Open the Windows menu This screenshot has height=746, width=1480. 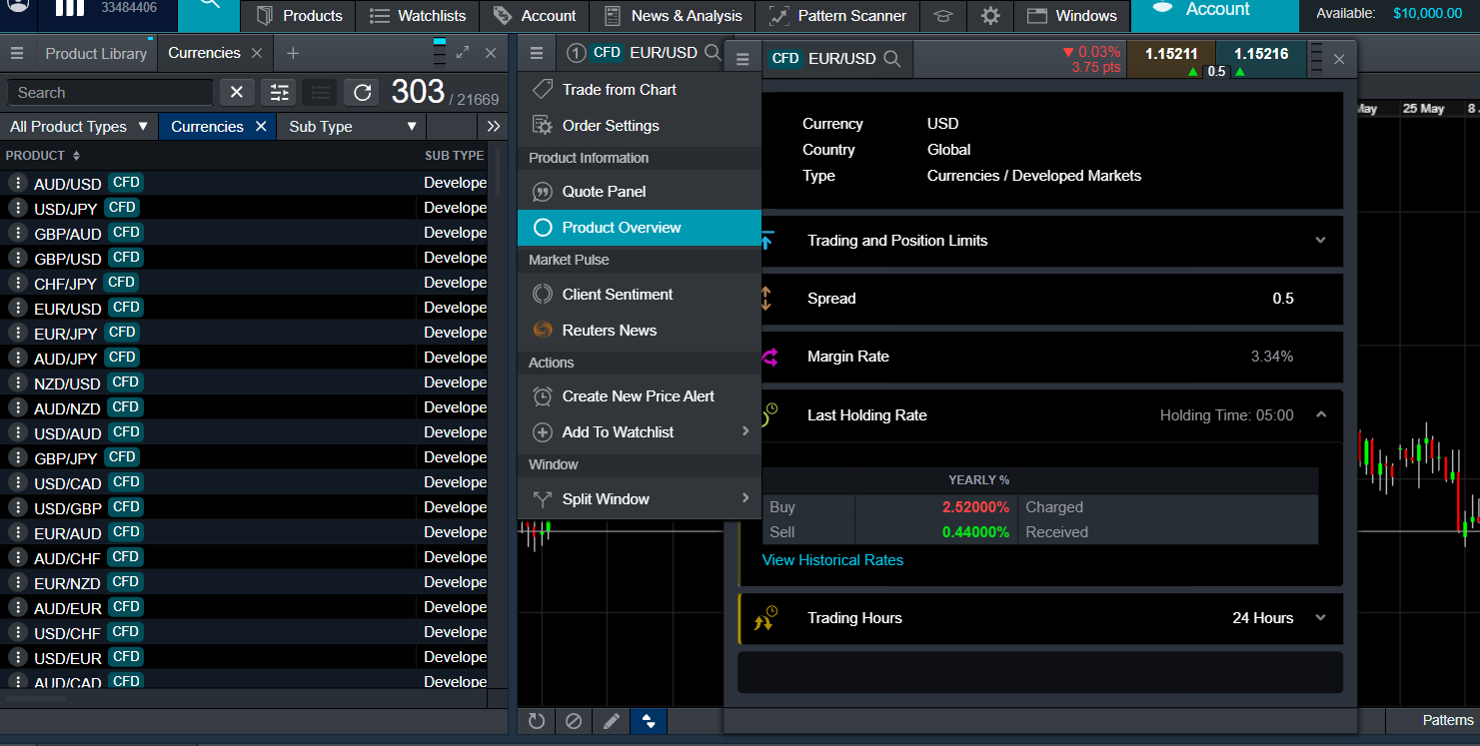(1071, 16)
